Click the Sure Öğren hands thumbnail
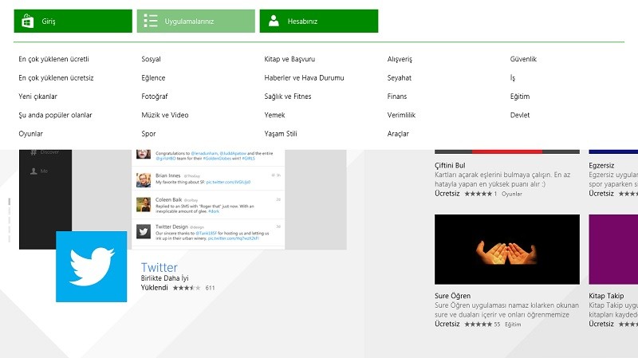 (x=507, y=250)
